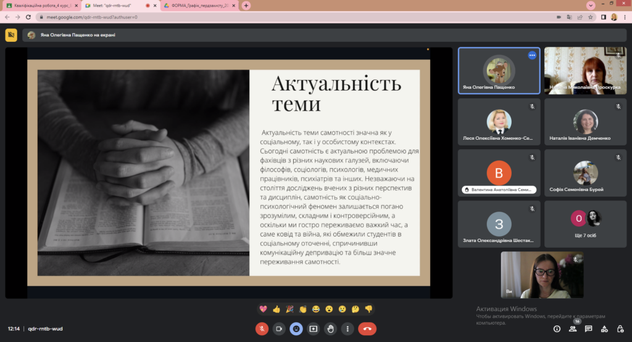Open the chat with everyone panel
This screenshot has width=632, height=342.
[589, 329]
